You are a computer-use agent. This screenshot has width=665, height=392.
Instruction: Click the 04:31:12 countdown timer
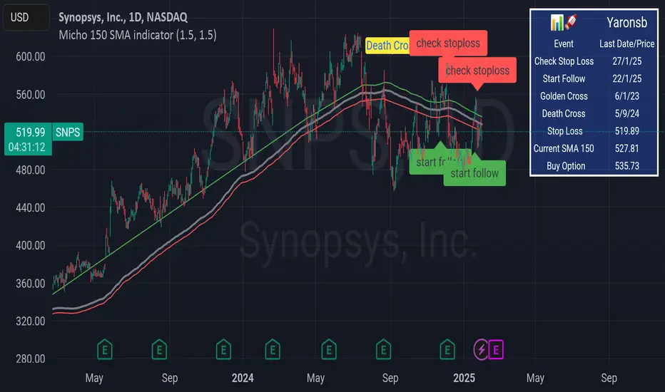(26, 147)
